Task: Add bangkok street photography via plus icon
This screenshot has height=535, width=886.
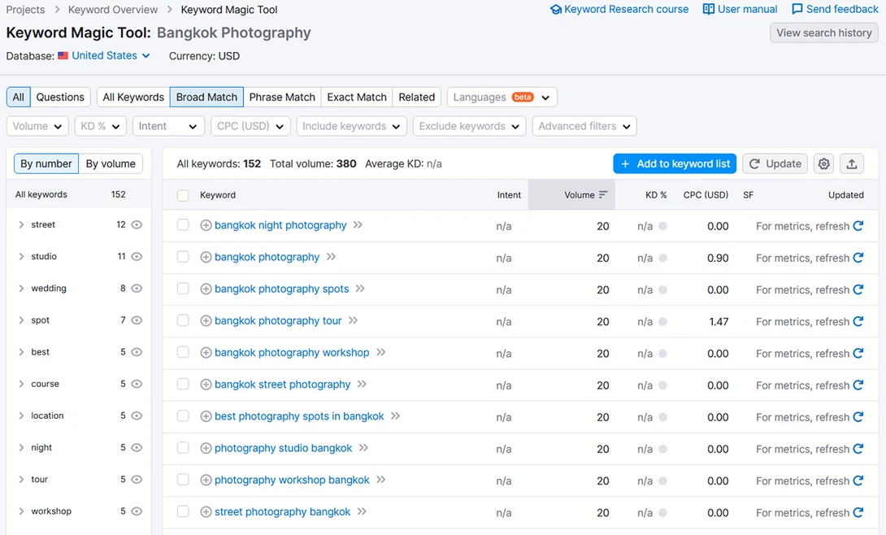Action: [x=206, y=385]
